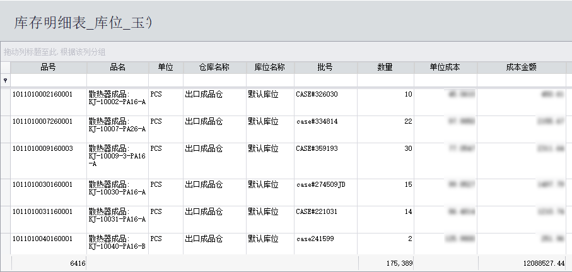Click footer record count 6416
The width and height of the screenshot is (572, 272).
pyautogui.click(x=78, y=263)
